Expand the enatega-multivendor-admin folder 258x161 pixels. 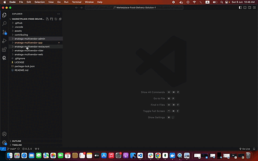29,38
